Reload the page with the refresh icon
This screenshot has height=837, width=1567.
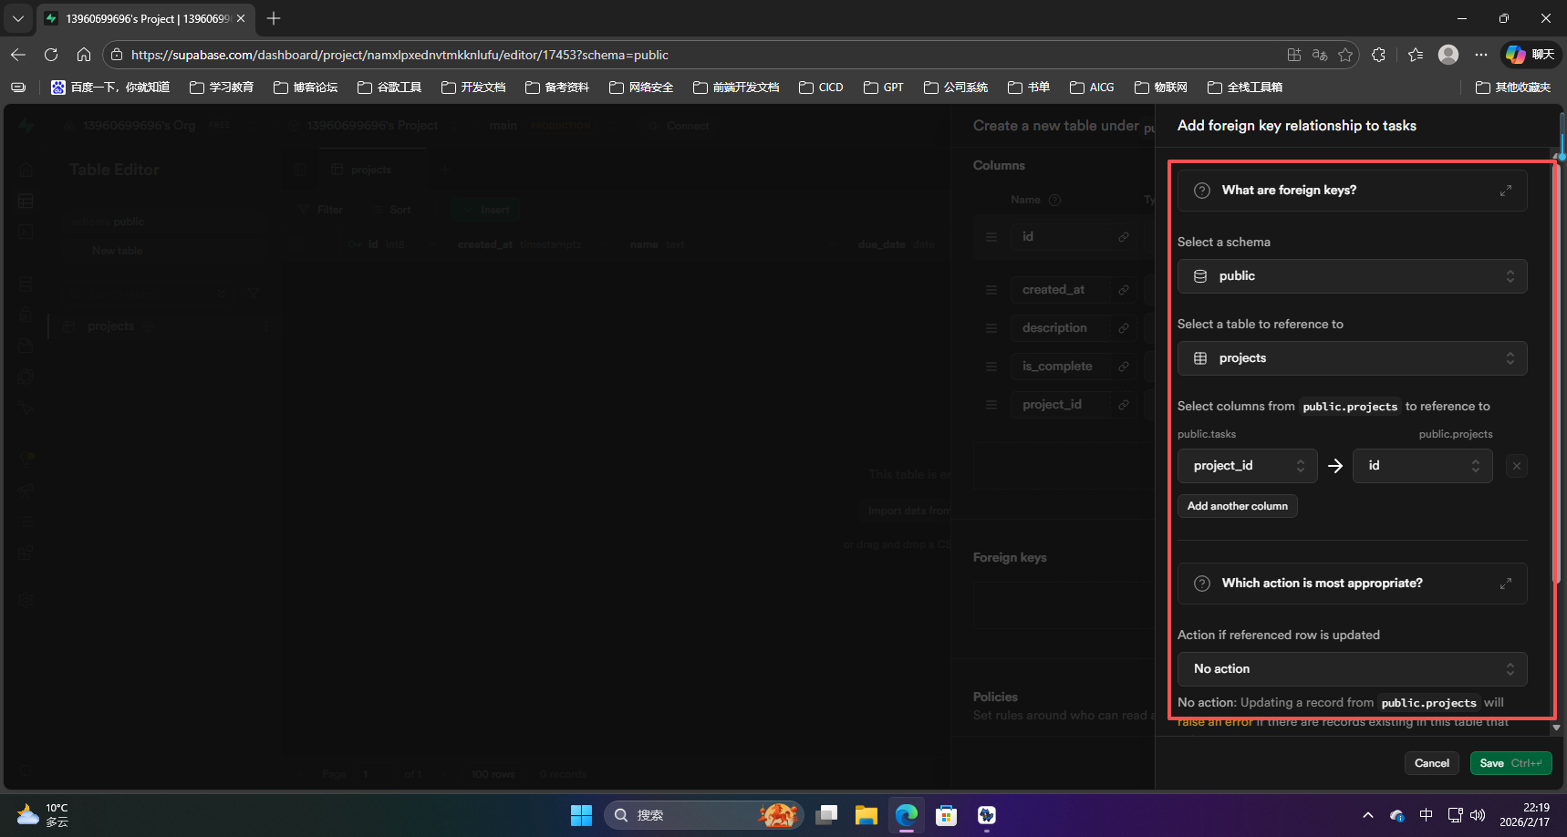[51, 55]
